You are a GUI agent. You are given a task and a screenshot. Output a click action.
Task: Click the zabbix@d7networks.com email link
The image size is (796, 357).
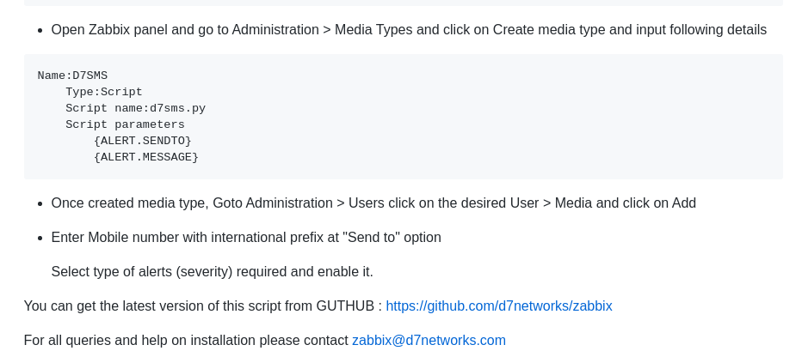[x=429, y=341]
